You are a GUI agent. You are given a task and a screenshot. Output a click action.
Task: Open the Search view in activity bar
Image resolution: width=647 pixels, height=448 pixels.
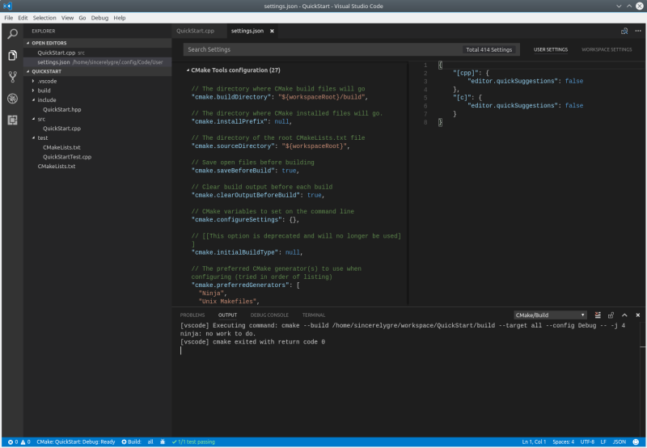pyautogui.click(x=12, y=34)
